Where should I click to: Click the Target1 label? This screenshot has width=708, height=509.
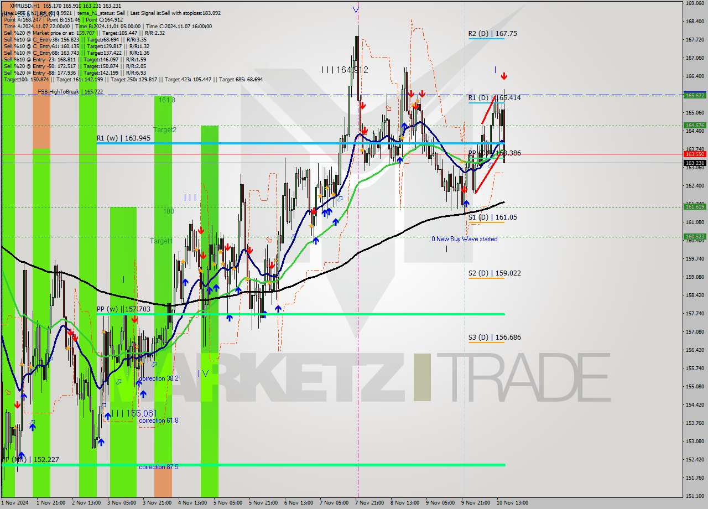pos(162,241)
